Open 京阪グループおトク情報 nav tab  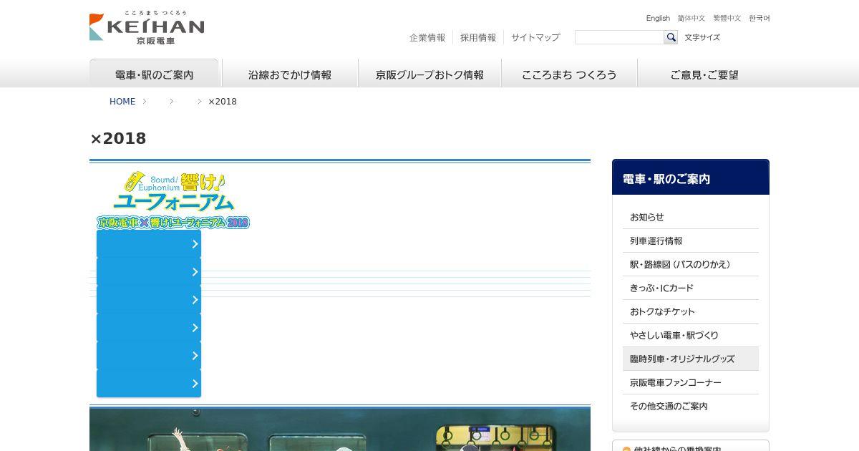coord(429,73)
